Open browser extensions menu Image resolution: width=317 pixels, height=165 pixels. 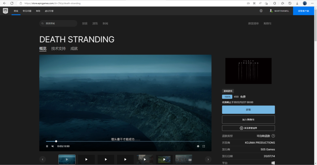coord(275,3)
